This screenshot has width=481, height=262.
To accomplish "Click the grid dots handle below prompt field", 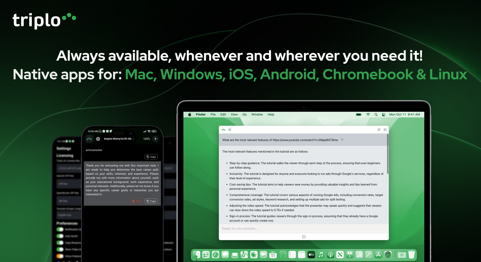I will click(x=304, y=237).
